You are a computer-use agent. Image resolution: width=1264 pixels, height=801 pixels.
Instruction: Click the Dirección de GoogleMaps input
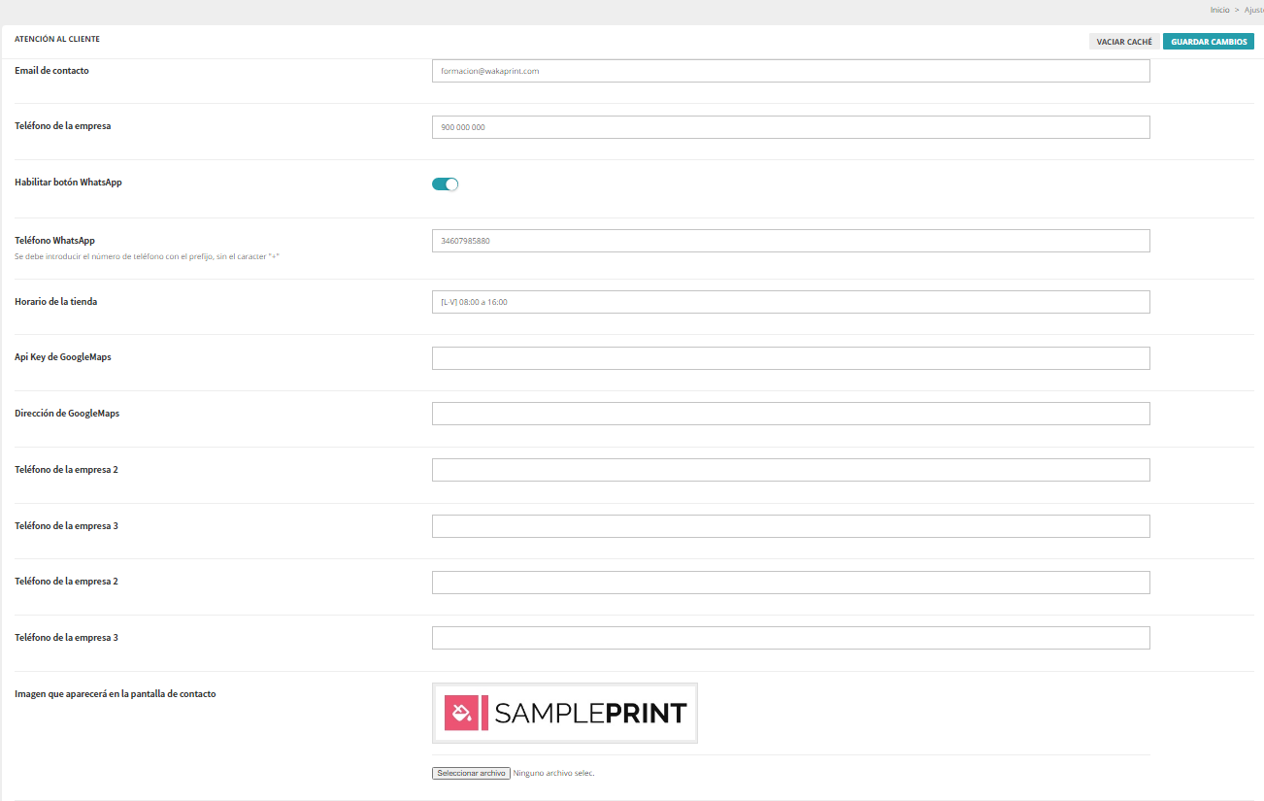pyautogui.click(x=790, y=414)
